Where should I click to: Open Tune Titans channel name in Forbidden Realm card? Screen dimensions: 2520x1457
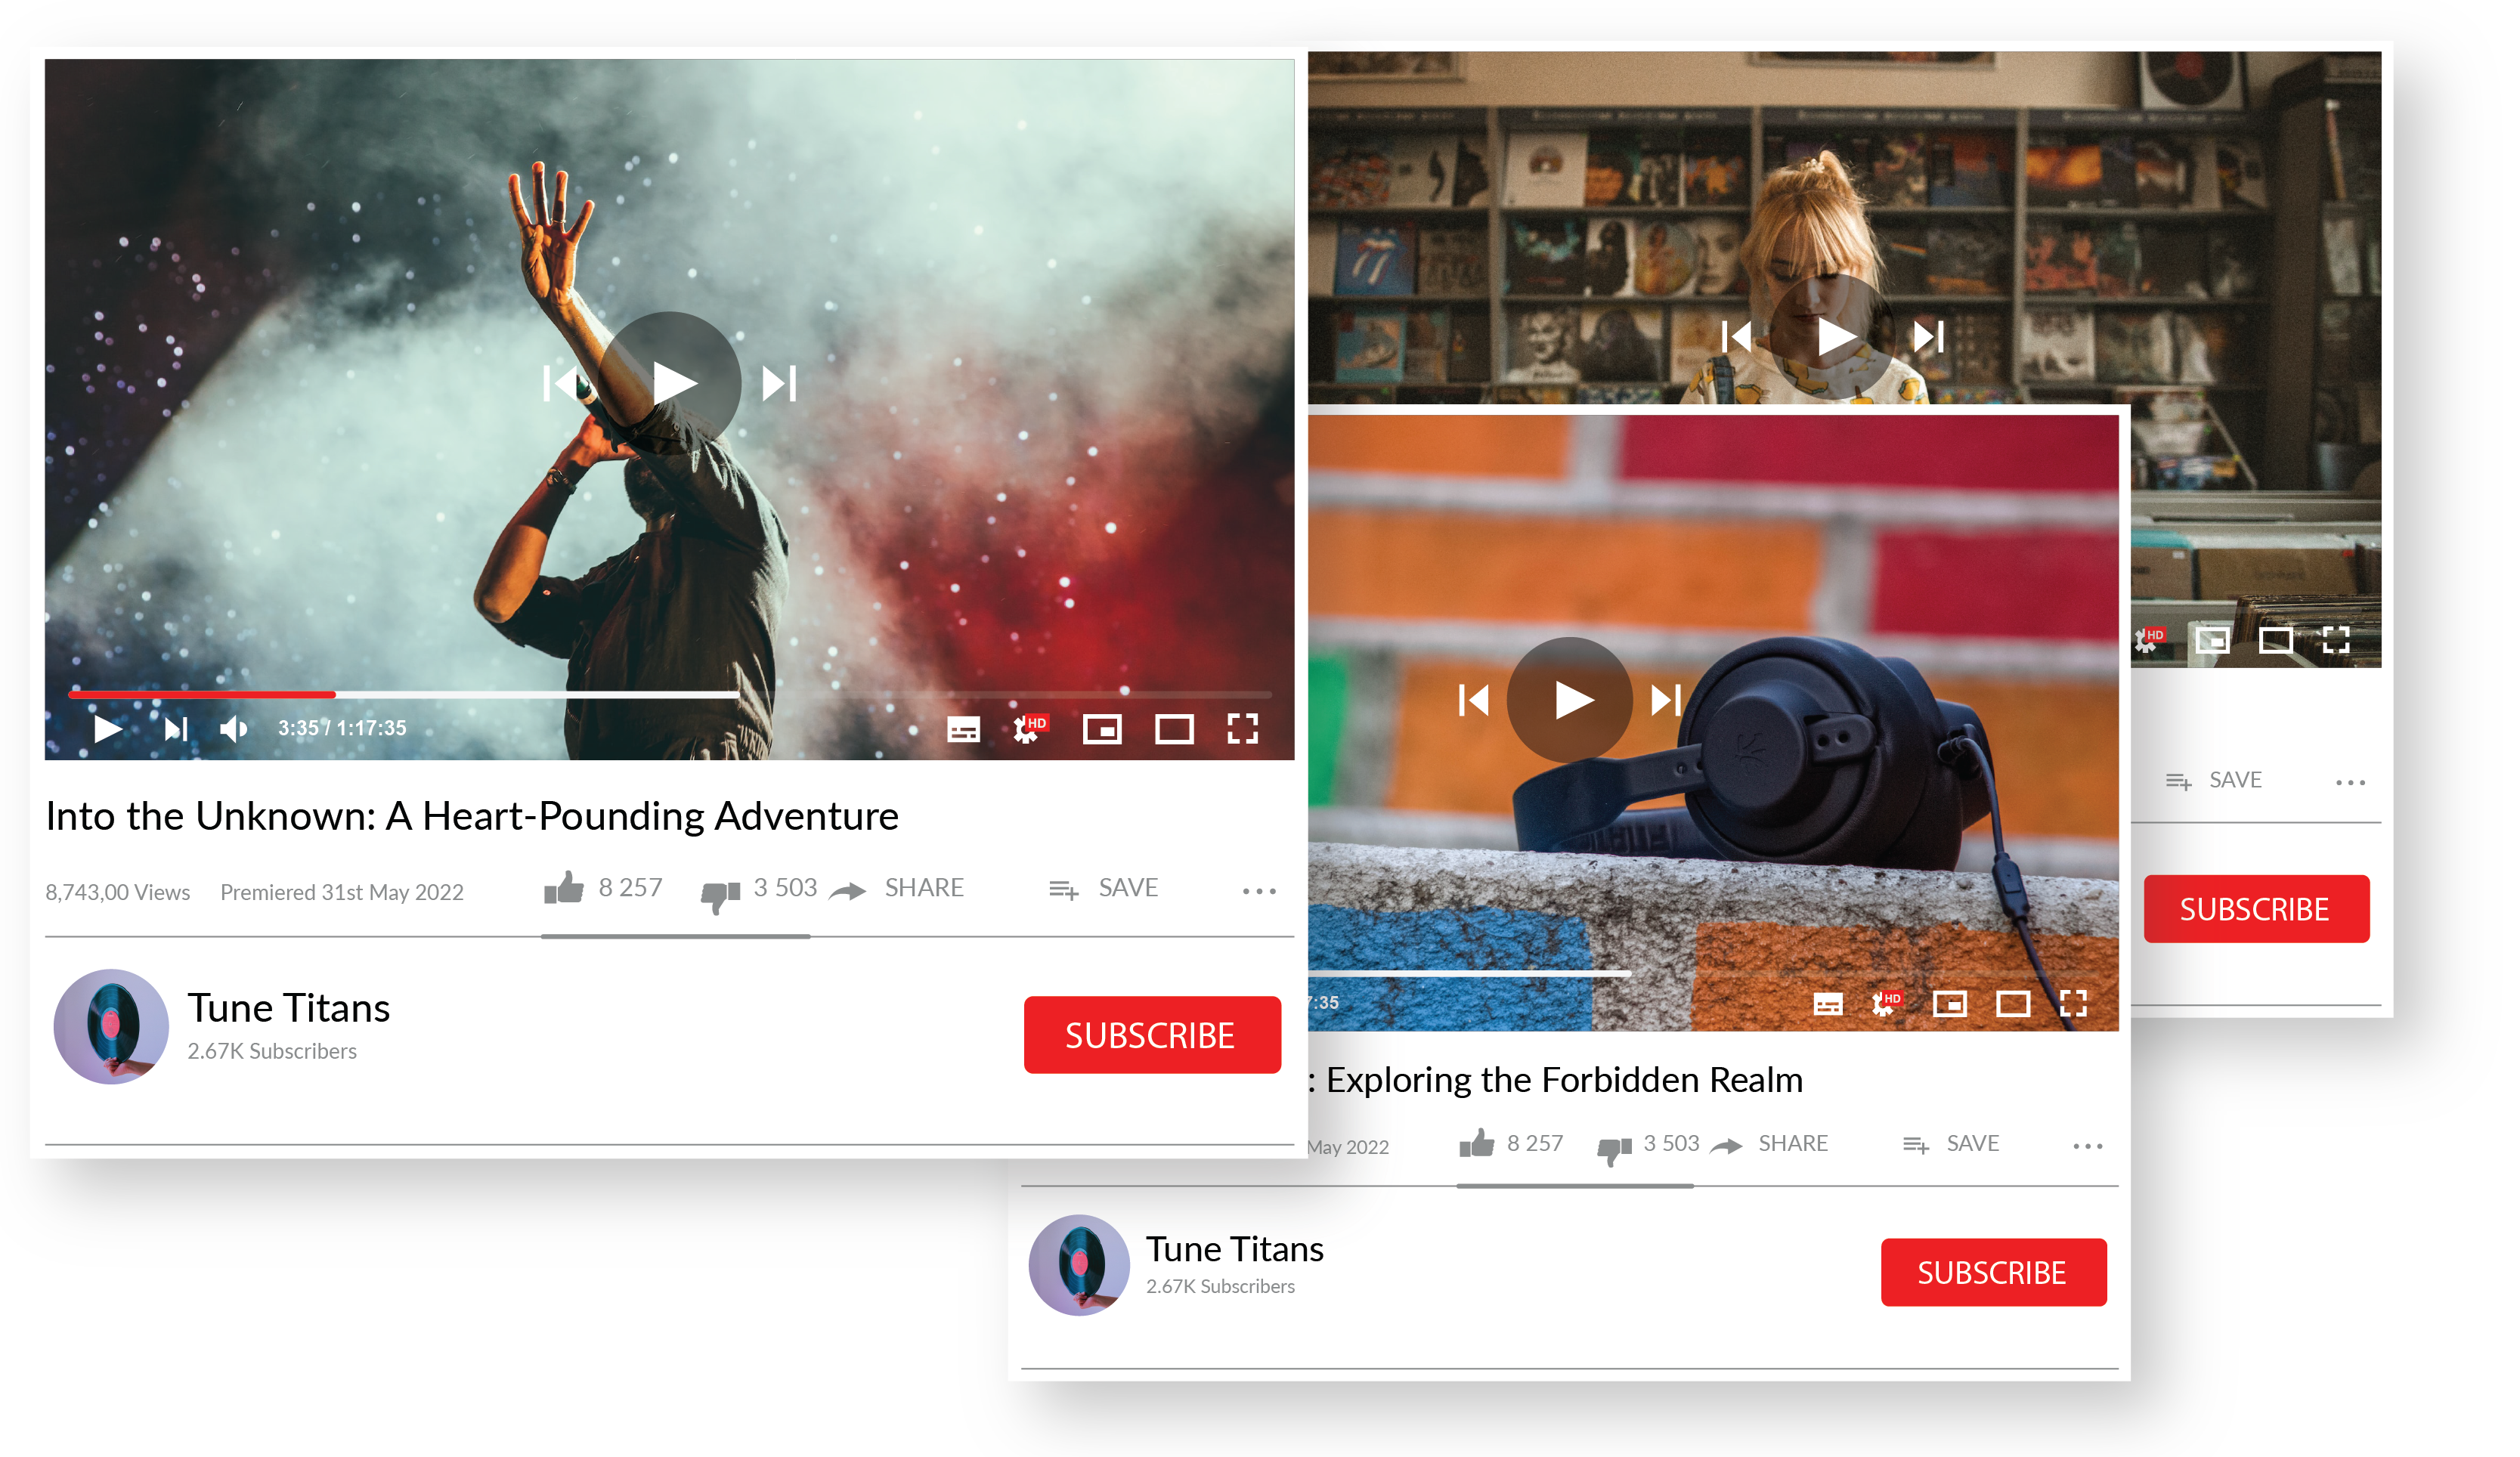pyautogui.click(x=1234, y=1249)
